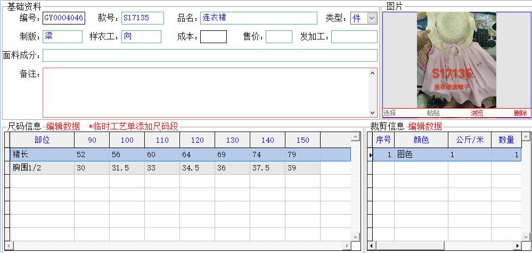Click the size 120 column header
The image size is (532, 253).
tap(197, 140)
